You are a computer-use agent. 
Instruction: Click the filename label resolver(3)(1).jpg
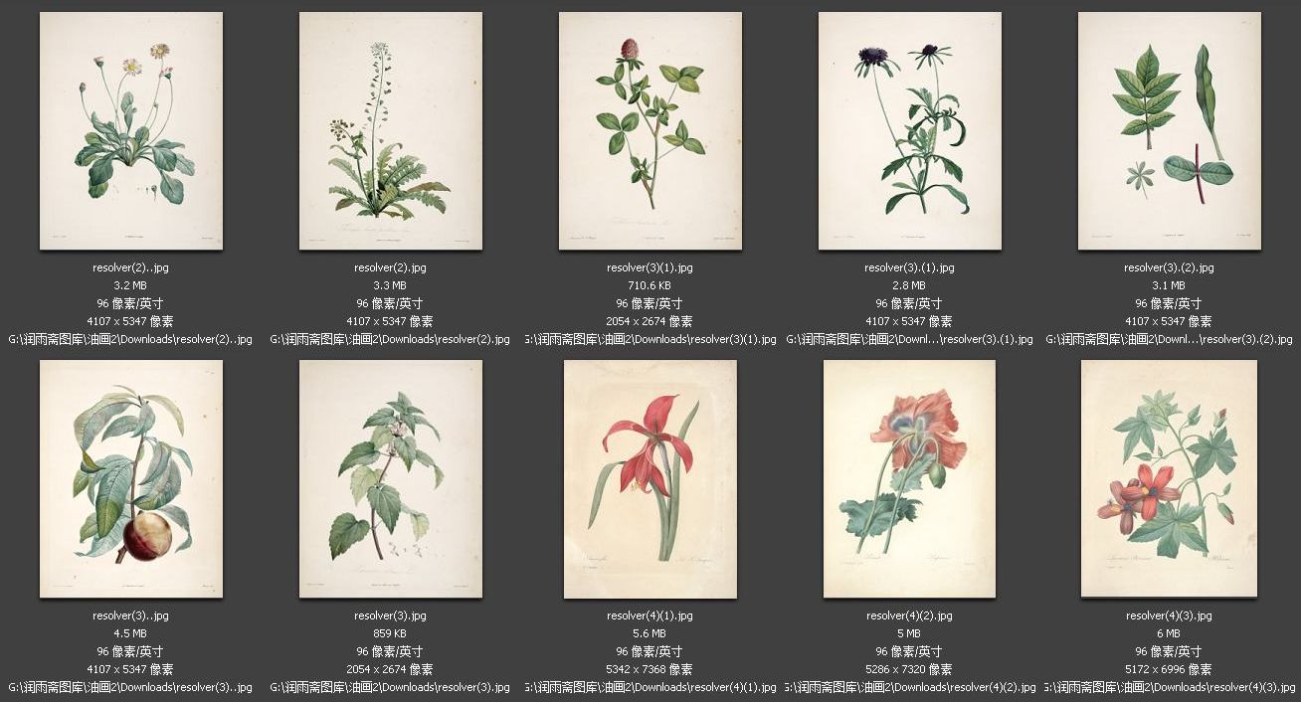650,267
